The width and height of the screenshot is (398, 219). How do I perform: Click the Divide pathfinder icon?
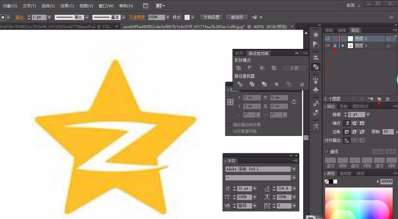[x=239, y=84]
